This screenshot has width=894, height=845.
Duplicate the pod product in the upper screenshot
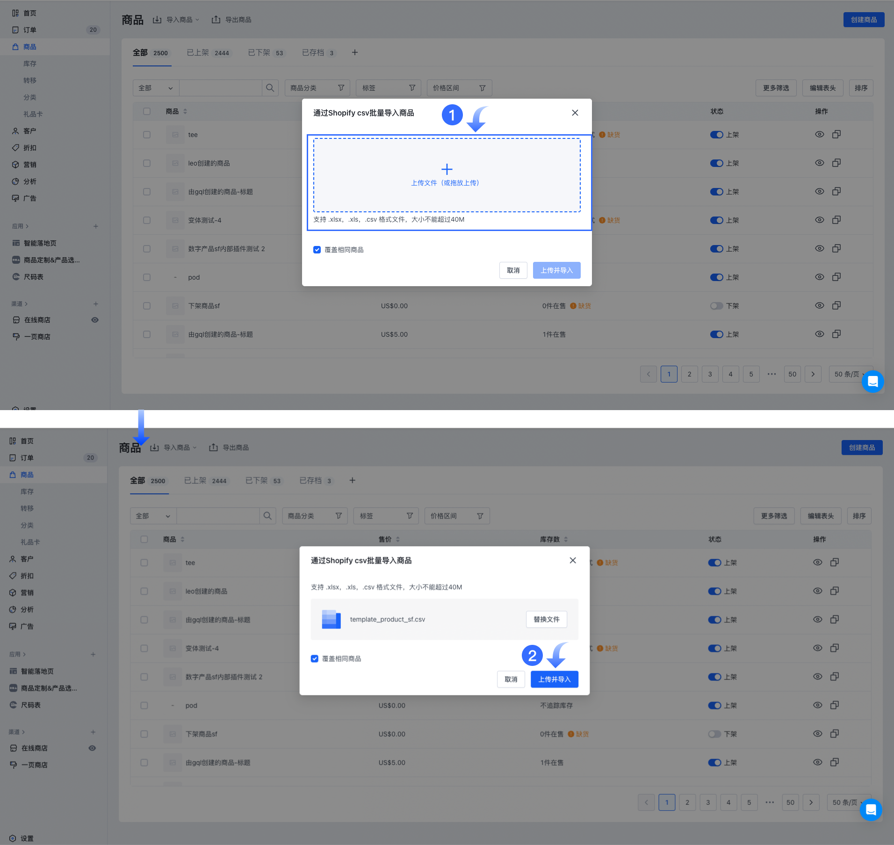[836, 277]
